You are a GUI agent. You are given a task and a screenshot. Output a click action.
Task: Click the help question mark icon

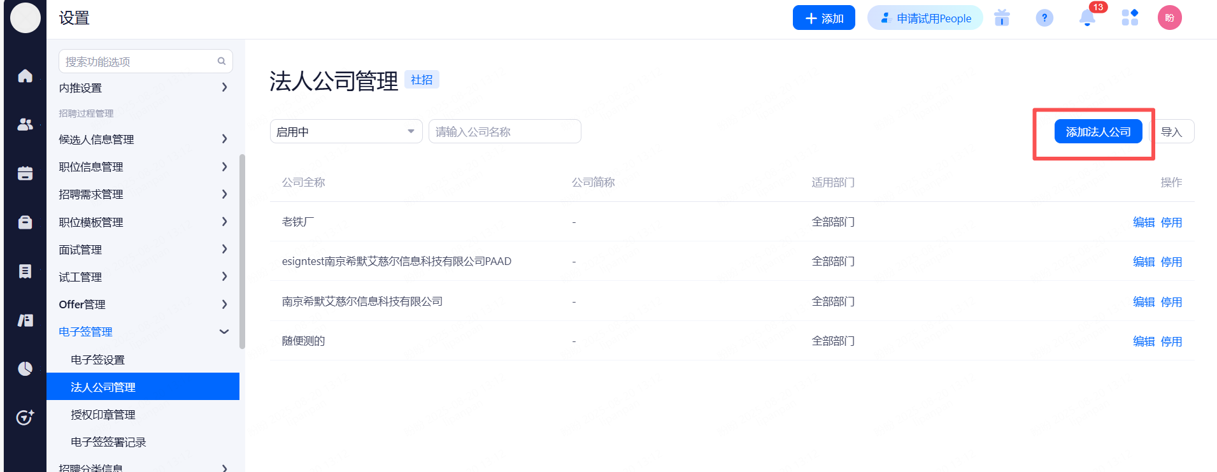(x=1044, y=18)
